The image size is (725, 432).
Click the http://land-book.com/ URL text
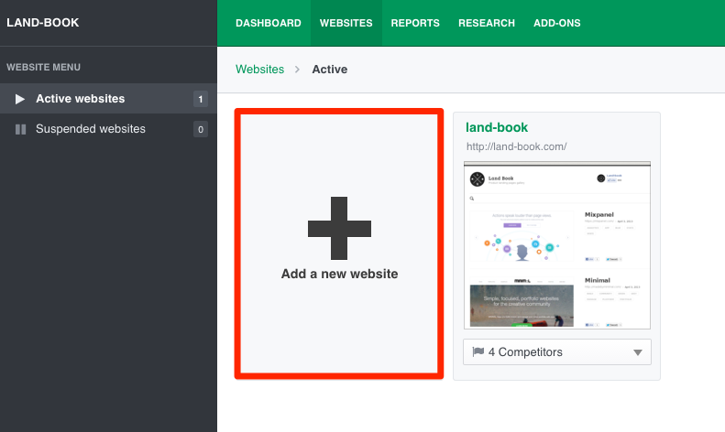click(516, 146)
